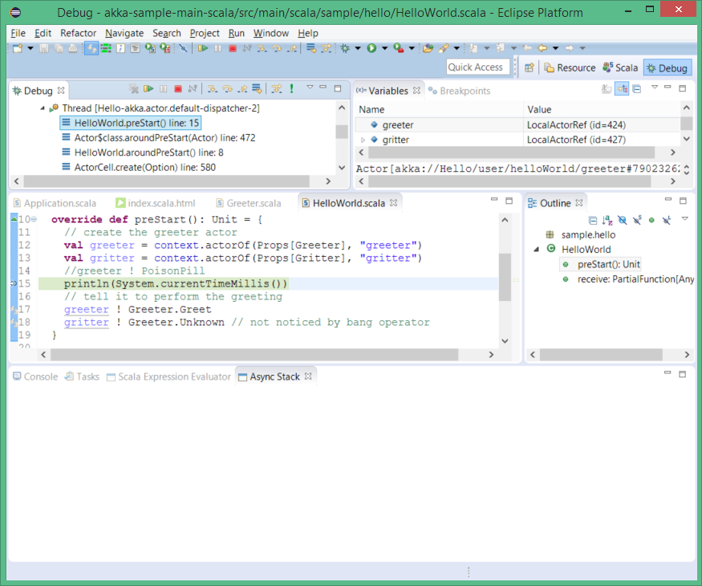This screenshot has height=586, width=702.
Task: Click the code editor vertical scrollbar thumb
Action: pos(504,277)
